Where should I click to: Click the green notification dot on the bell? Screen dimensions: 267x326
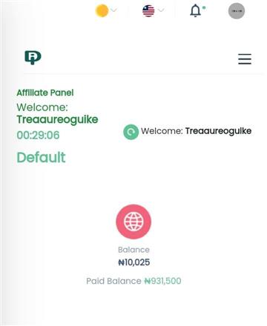click(204, 7)
